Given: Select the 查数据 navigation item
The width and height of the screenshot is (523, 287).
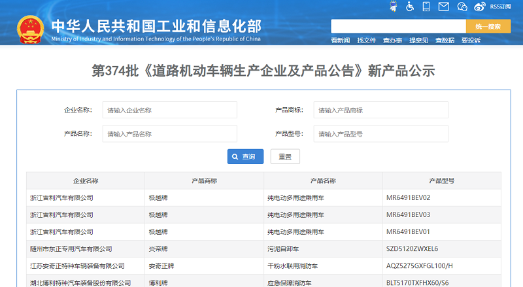Looking at the screenshot, I should [x=445, y=41].
